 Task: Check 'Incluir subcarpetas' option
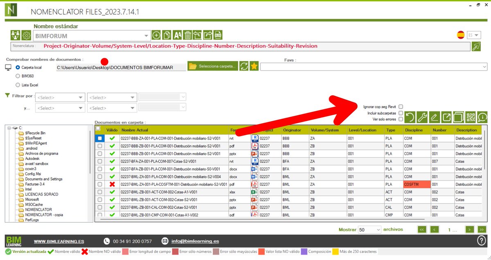click(x=401, y=113)
